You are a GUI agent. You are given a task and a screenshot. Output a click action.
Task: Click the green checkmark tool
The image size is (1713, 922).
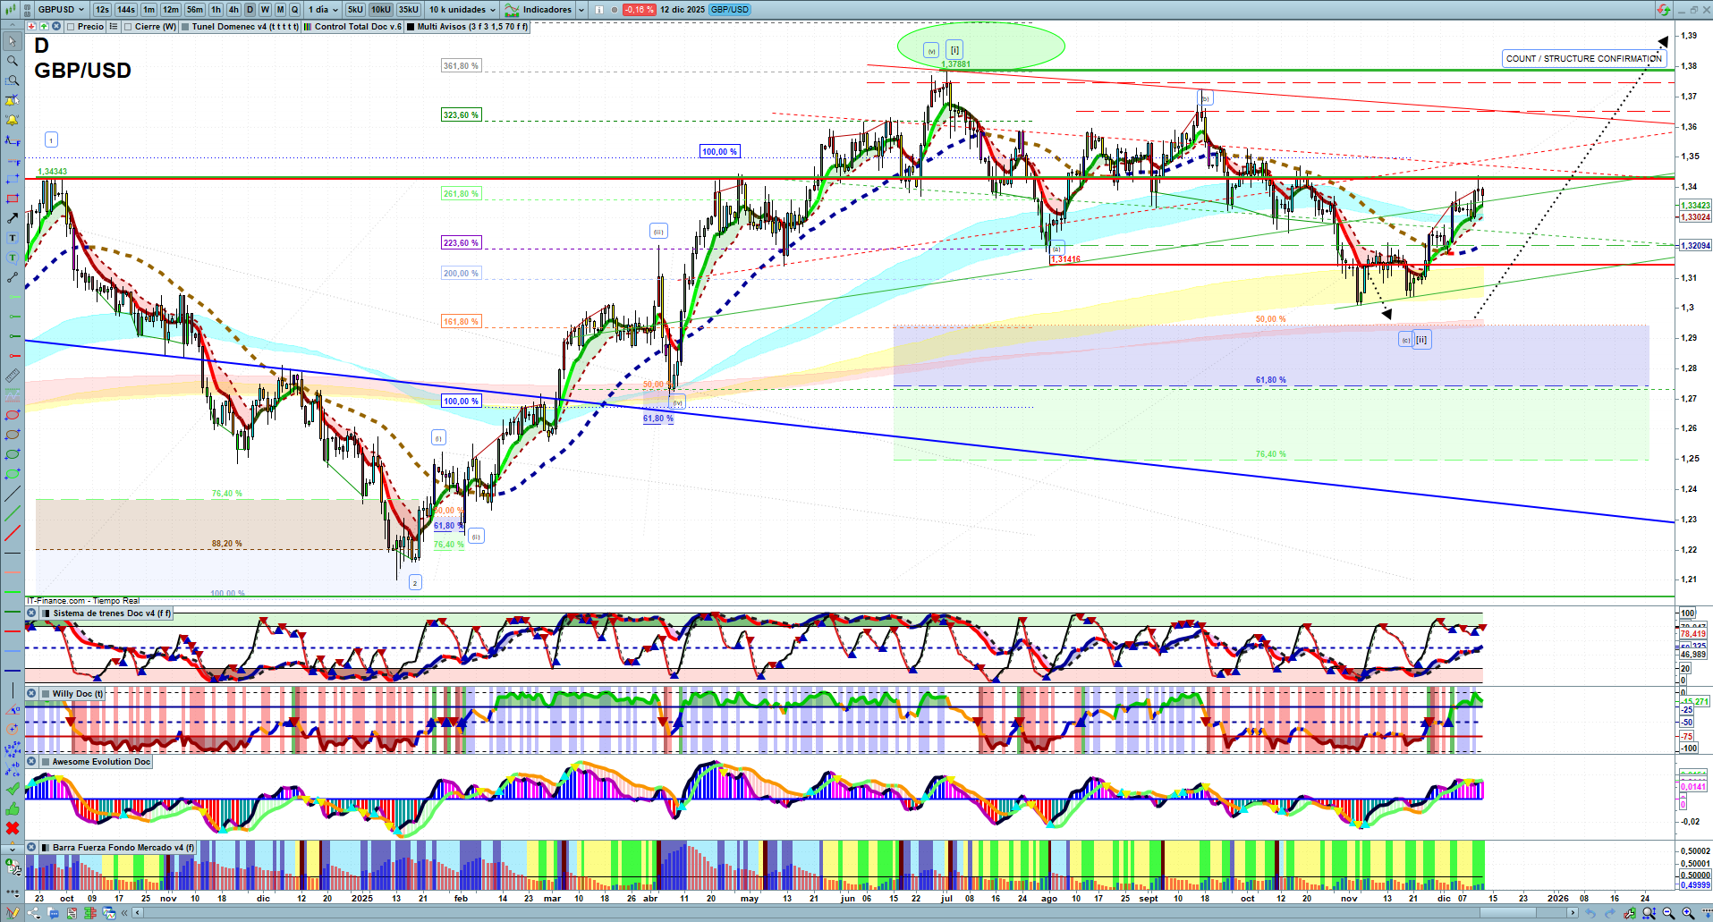pos(13,789)
